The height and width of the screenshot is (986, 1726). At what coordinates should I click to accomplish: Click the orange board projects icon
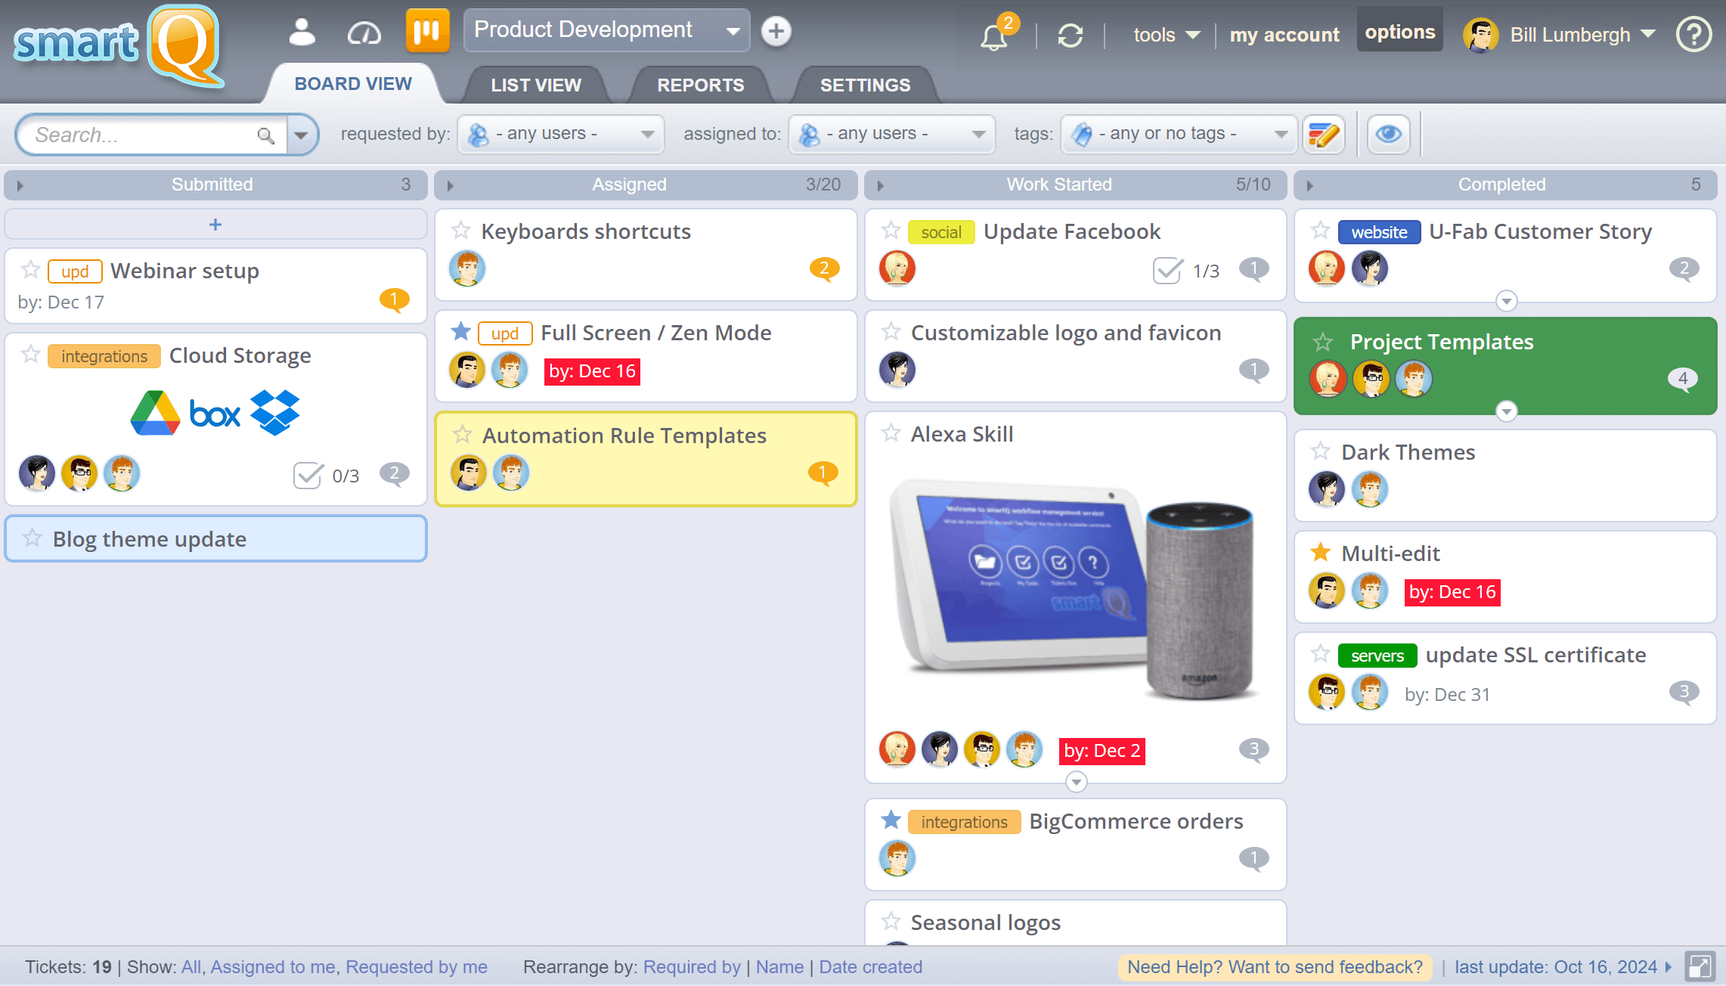point(427,31)
